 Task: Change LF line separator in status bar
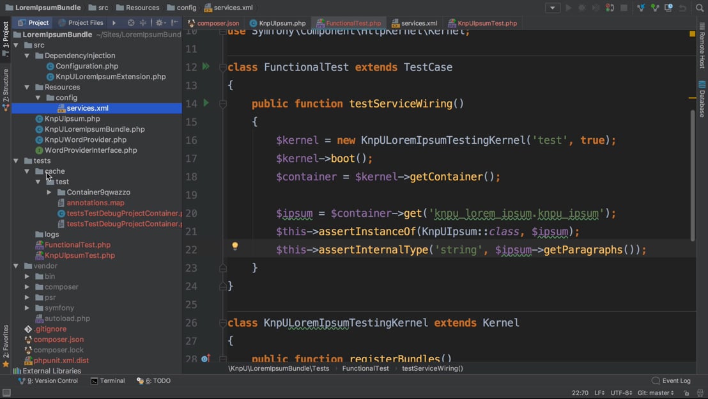pos(599,393)
